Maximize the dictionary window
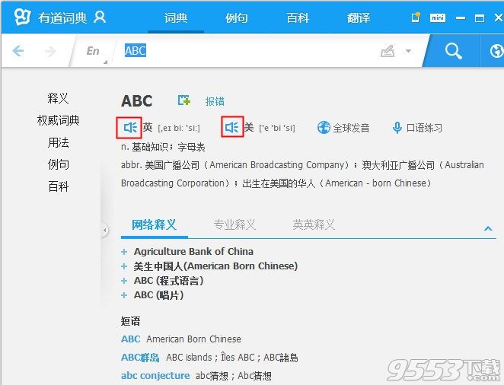504x385 pixels. tap(480, 18)
